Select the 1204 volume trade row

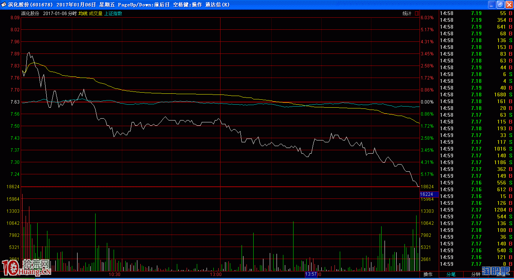476,210
